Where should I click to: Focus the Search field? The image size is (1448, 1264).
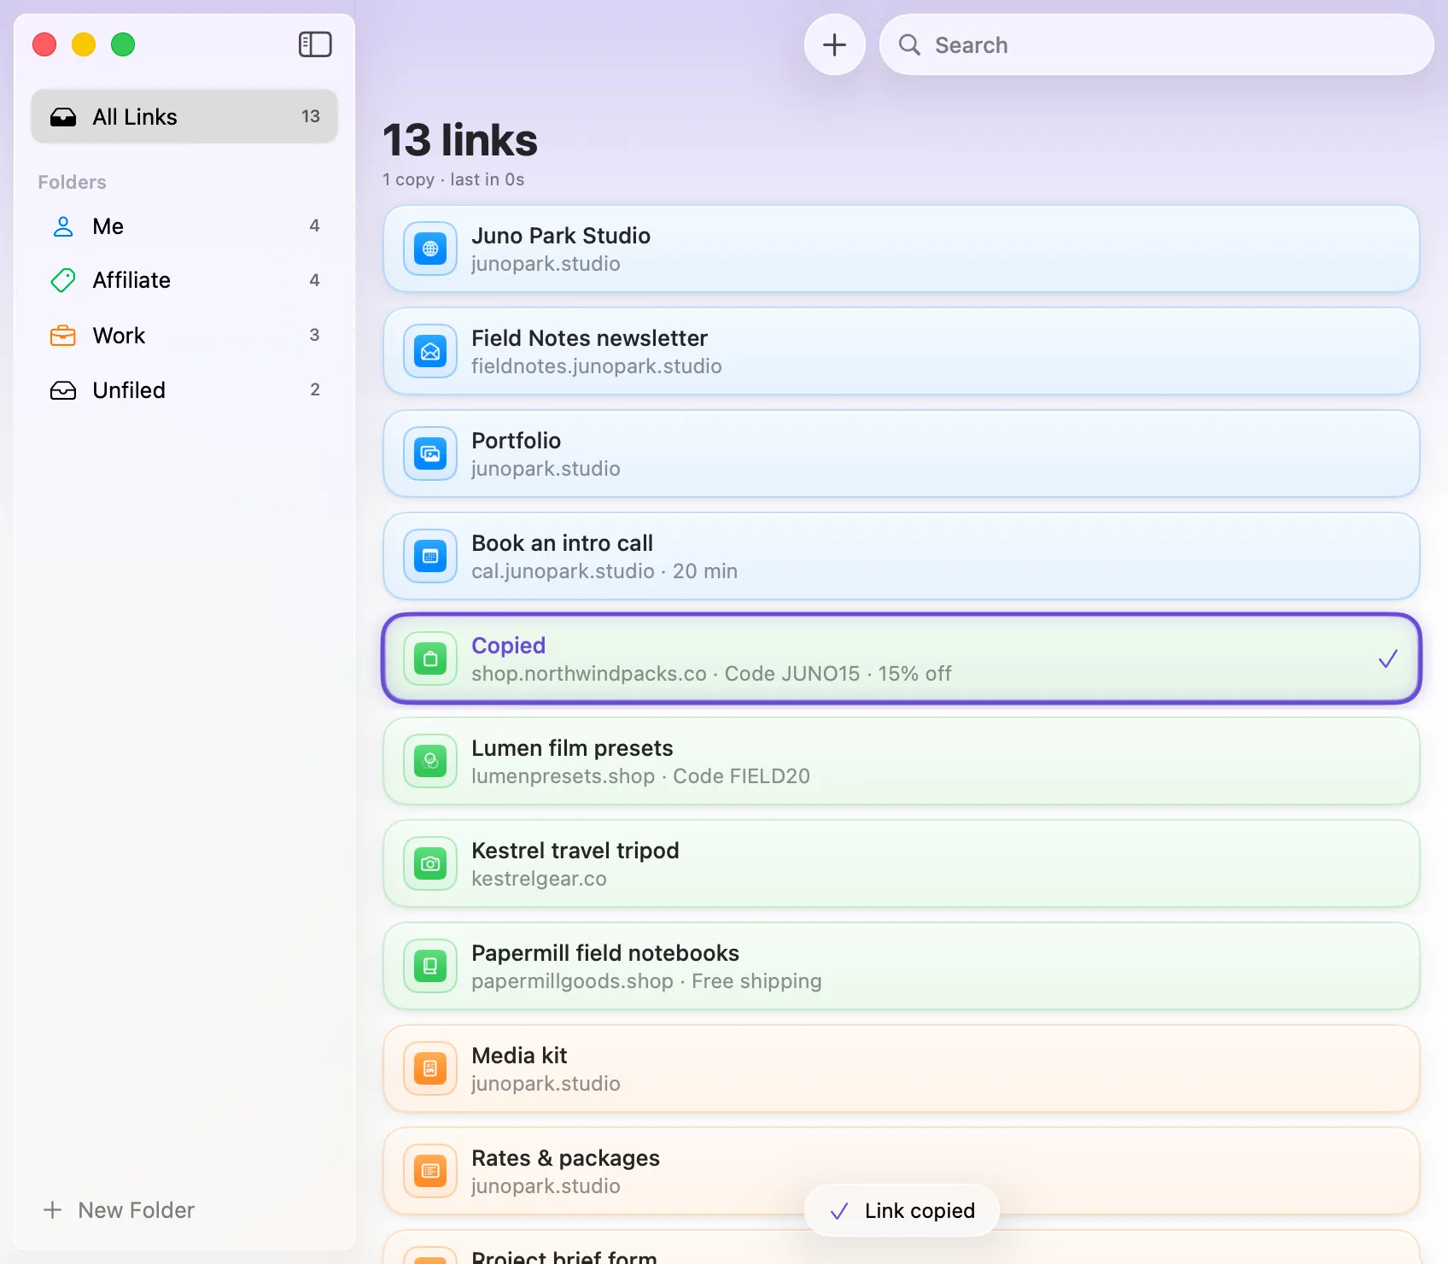1156,44
